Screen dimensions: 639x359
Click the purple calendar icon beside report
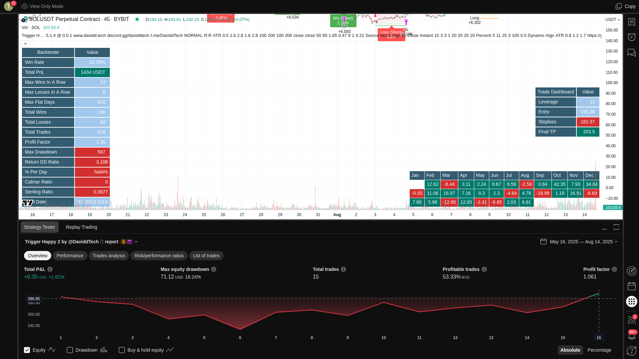coord(130,242)
